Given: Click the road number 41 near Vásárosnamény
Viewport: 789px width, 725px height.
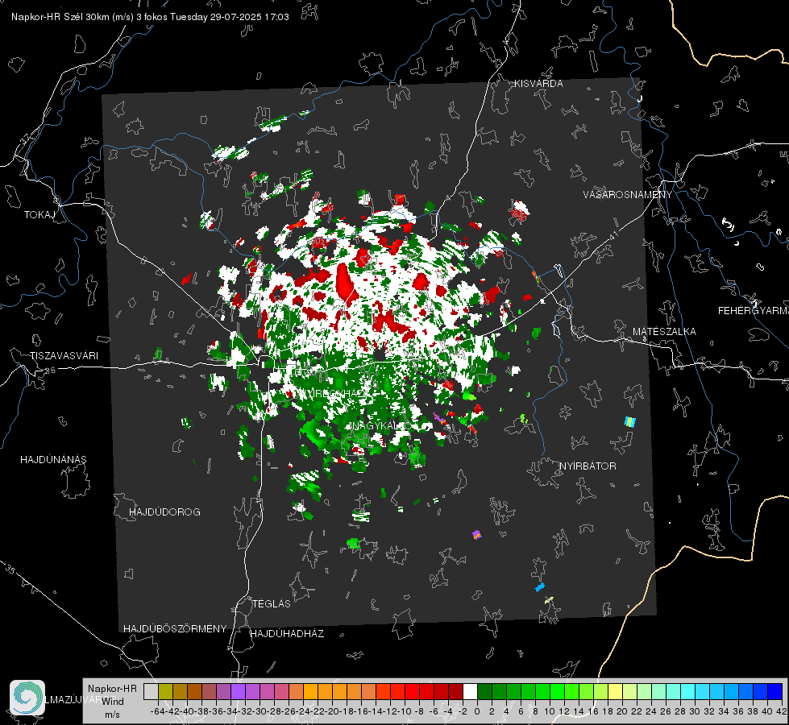Looking at the screenshot, I should 613,235.
